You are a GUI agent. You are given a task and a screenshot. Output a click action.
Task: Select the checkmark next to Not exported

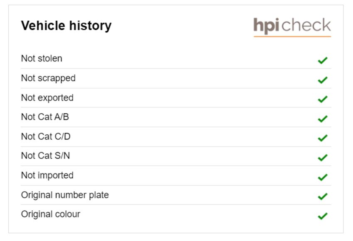323,99
